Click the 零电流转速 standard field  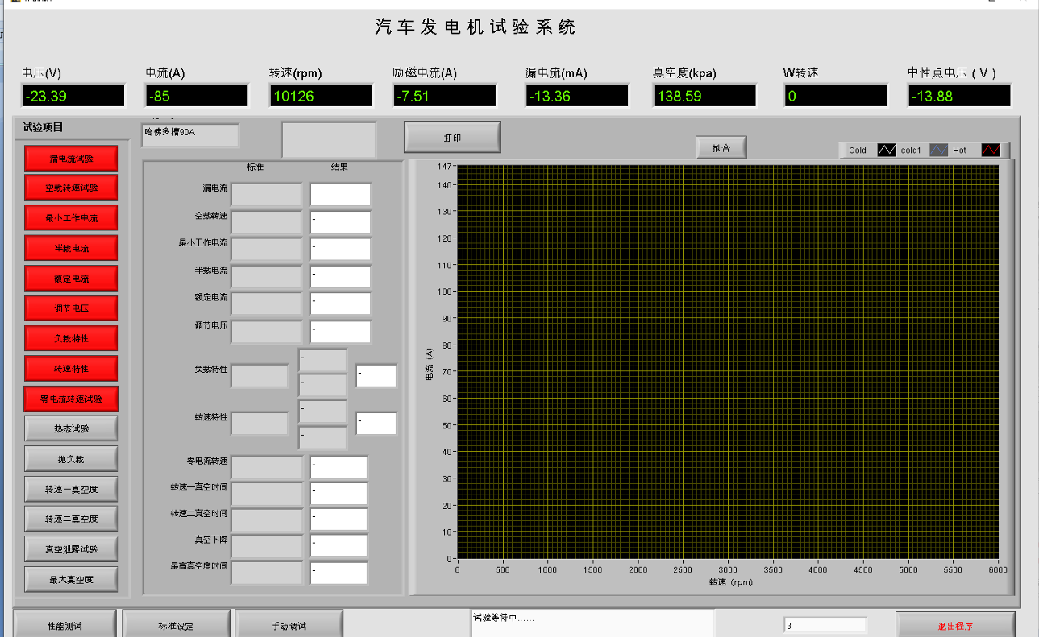[267, 467]
